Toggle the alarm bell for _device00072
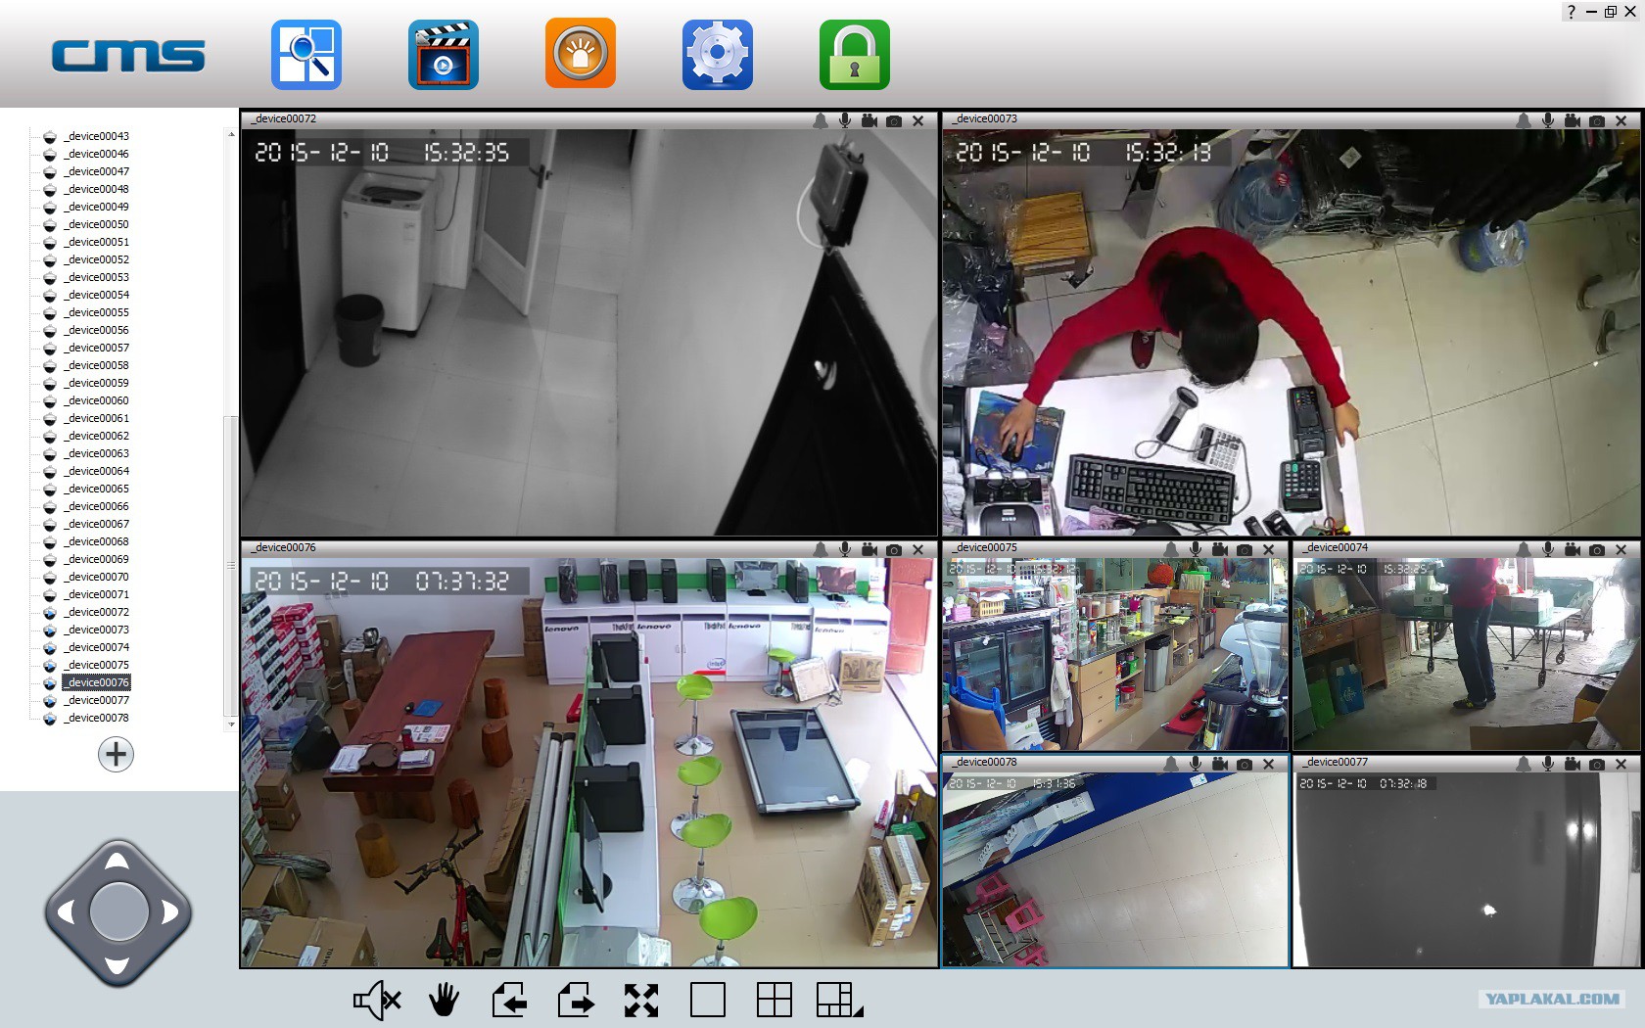 pos(821,120)
